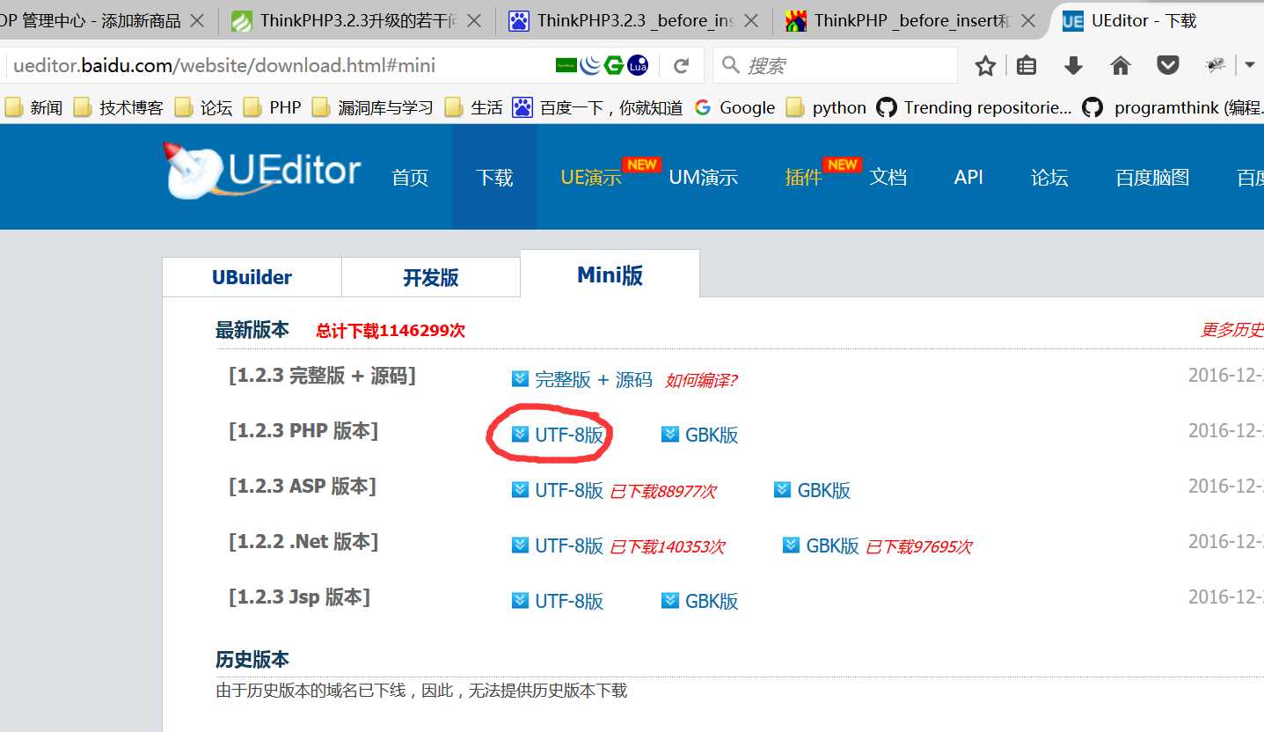Open UM演示 in the navigation
The image size is (1264, 732).
pos(703,177)
